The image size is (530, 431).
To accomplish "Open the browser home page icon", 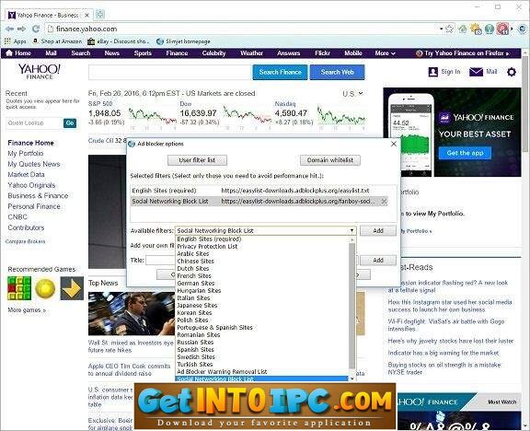I will tap(463, 29).
